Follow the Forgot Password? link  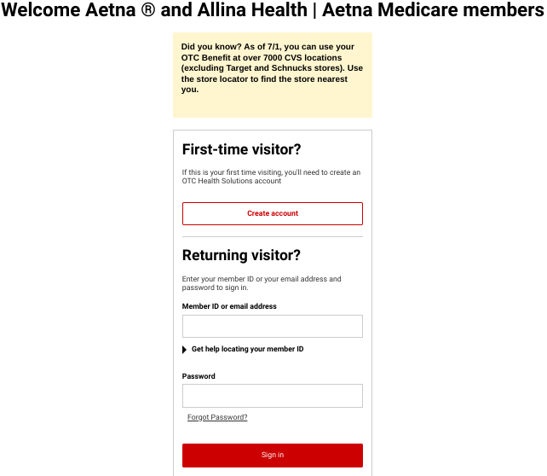[217, 417]
